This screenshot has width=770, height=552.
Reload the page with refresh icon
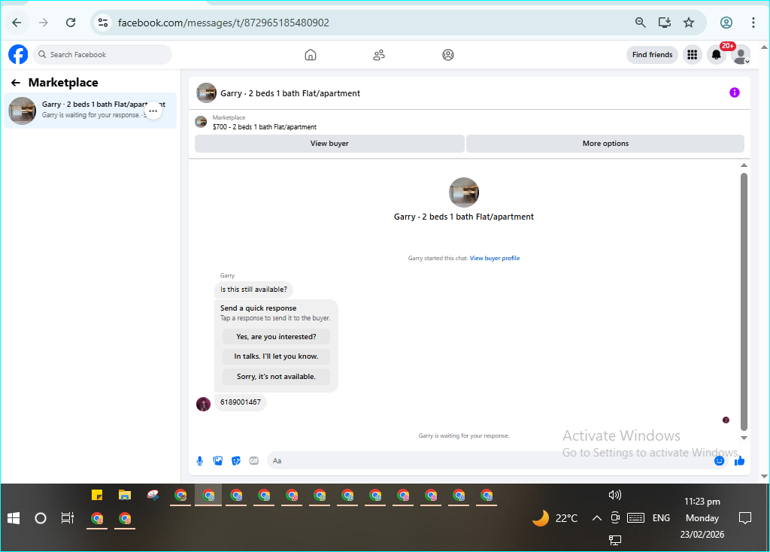click(x=71, y=23)
